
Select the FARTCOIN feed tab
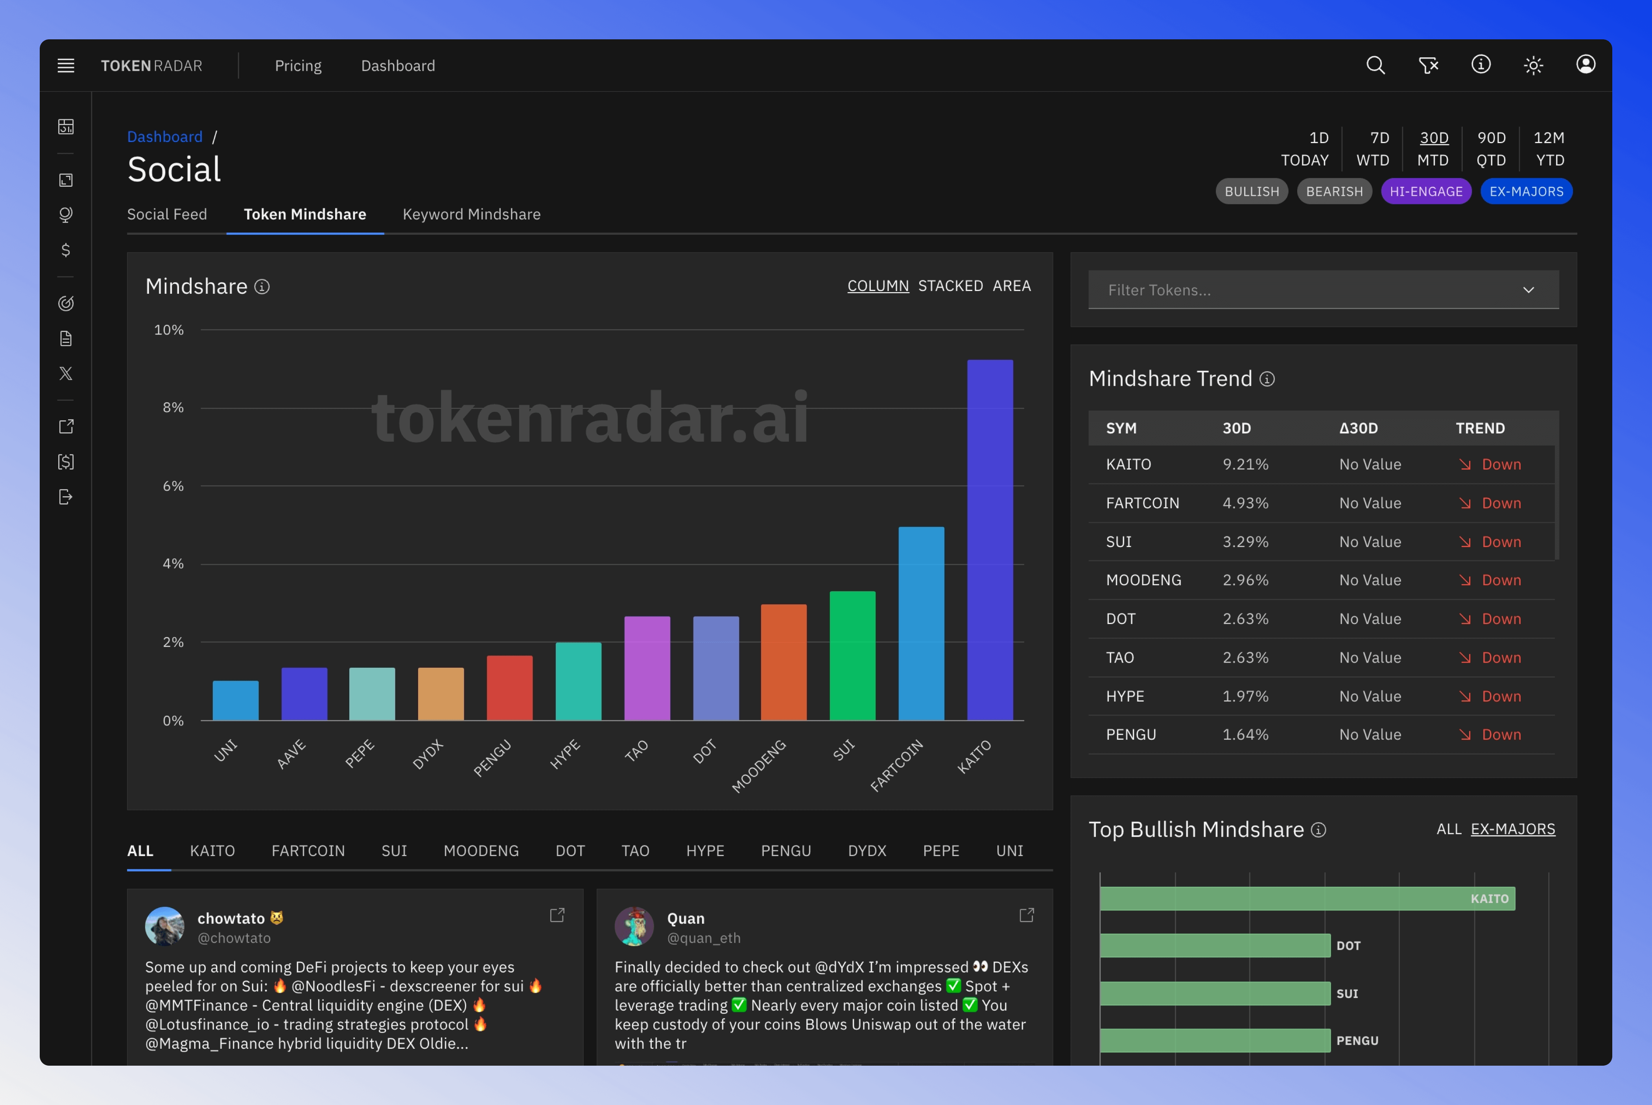coord(308,851)
